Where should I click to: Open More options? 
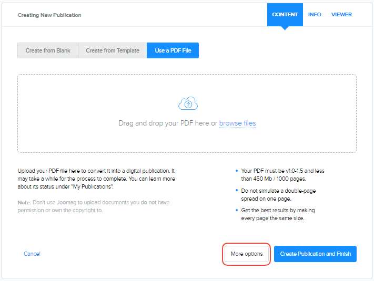[x=247, y=254]
